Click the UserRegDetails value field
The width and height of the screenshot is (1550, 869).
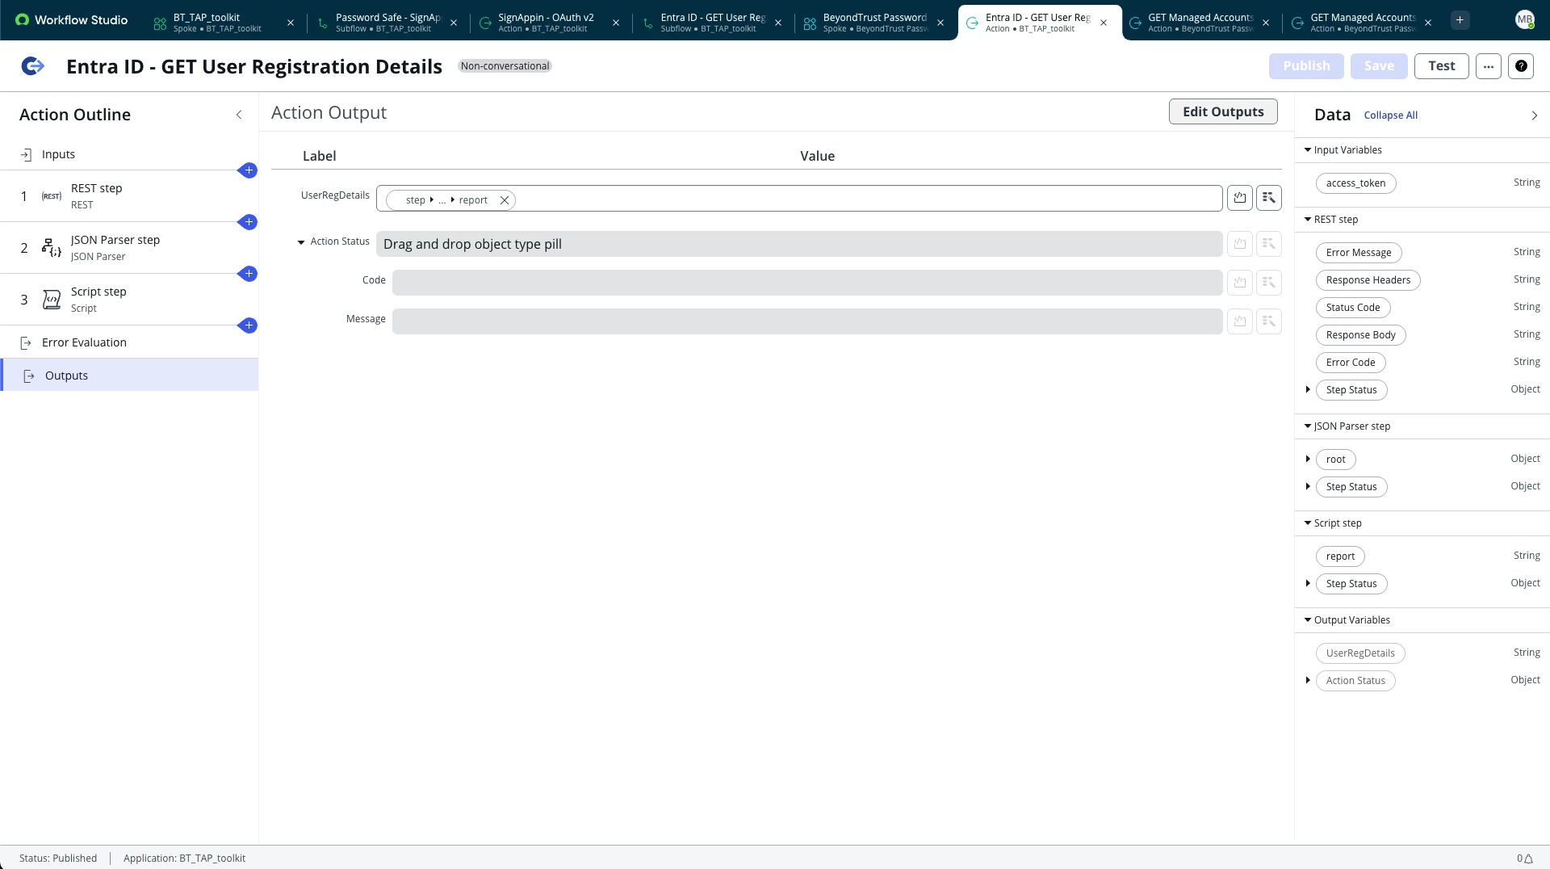click(x=799, y=199)
